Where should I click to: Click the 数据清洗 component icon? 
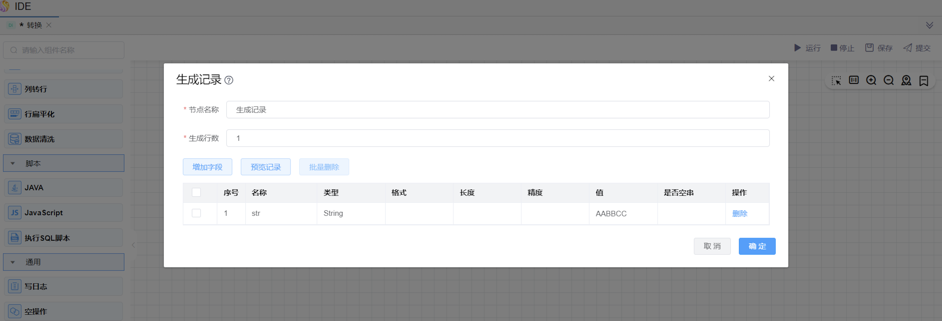(15, 139)
